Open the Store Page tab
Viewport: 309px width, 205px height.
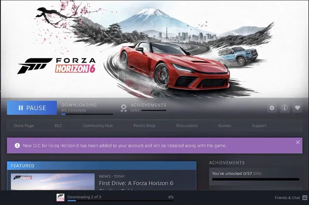pos(24,126)
